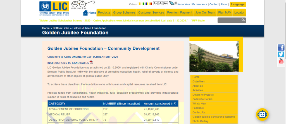Select Home in the sidebar menu

214,77
